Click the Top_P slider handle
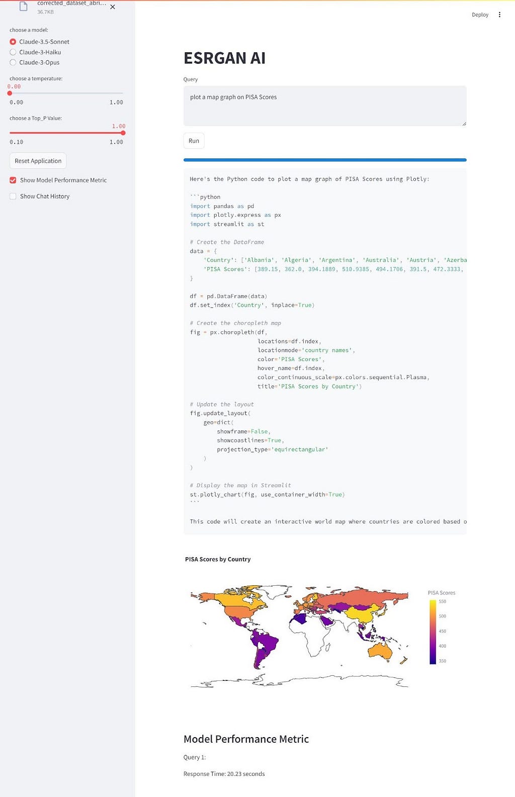515x797 pixels. (x=123, y=133)
